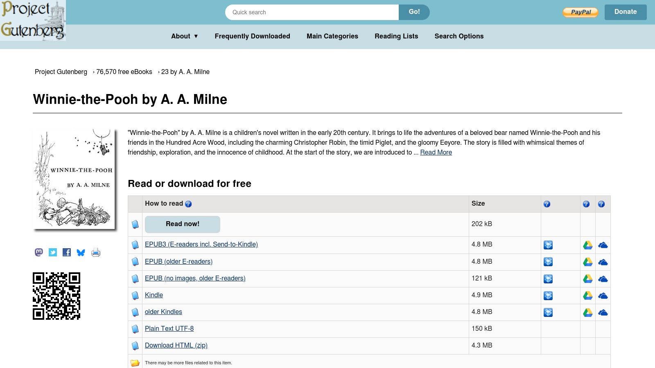Send EPUB (older E-readers) to OneDrive
The height and width of the screenshot is (368, 655).
(603, 262)
